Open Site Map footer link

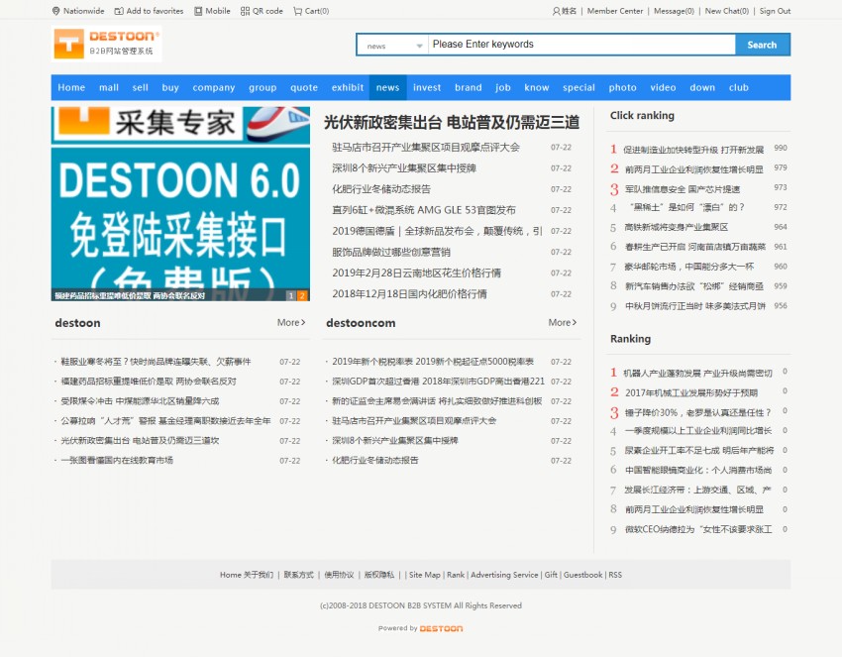(x=424, y=575)
